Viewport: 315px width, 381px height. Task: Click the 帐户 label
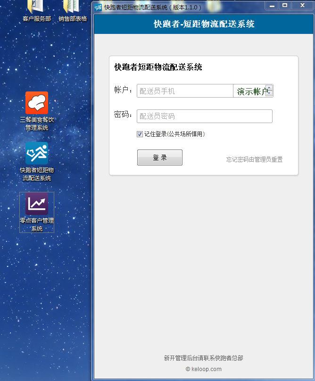123,90
